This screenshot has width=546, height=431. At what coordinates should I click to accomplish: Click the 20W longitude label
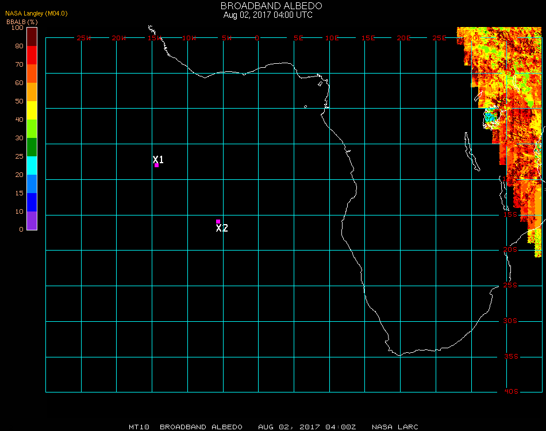119,38
